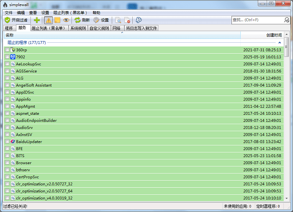Screen dimensions: 293x212
Task: Click the green plus add-program icon
Action: point(37,20)
